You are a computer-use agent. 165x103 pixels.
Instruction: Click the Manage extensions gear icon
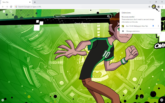(123, 31)
